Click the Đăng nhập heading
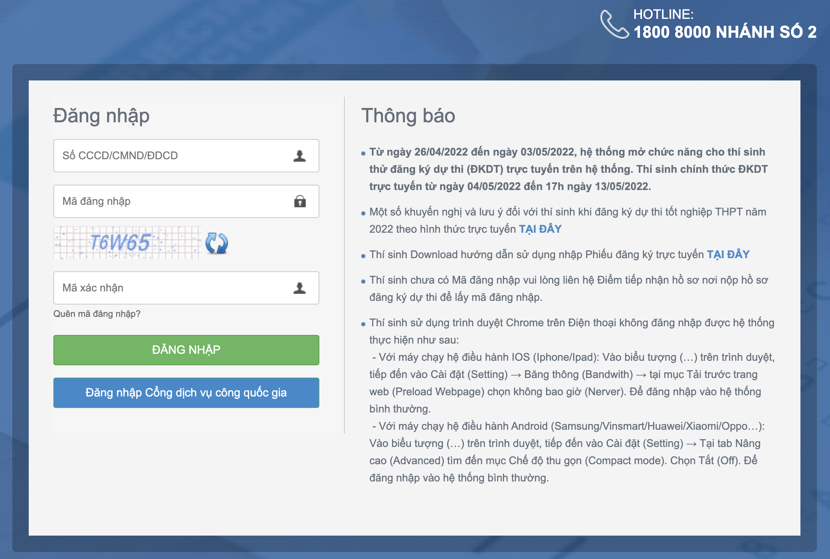The width and height of the screenshot is (830, 559). pyautogui.click(x=101, y=116)
